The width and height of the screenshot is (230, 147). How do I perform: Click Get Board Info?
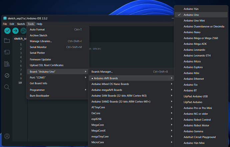coord(58,83)
